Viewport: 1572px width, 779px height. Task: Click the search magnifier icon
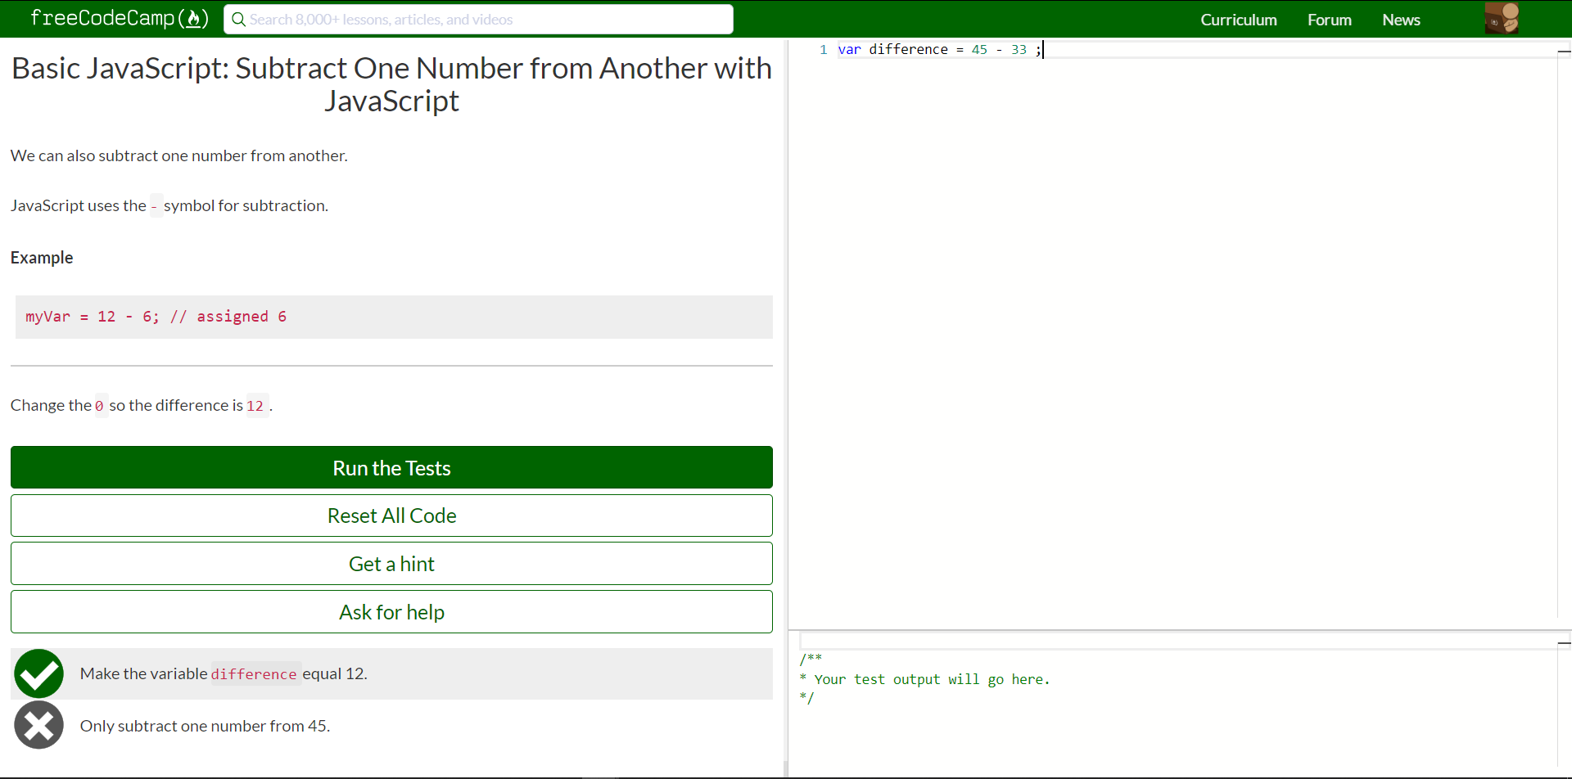(238, 19)
